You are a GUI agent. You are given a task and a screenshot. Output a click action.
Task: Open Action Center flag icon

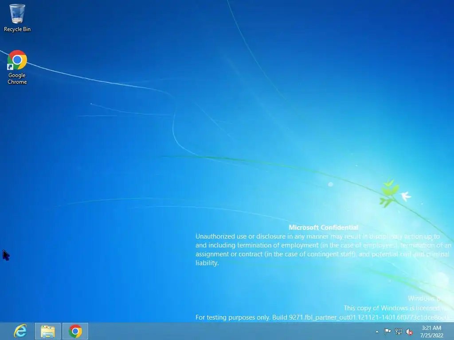point(387,331)
